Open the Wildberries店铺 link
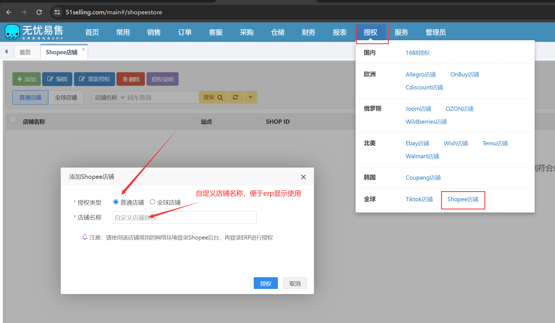555x323 pixels. [426, 122]
